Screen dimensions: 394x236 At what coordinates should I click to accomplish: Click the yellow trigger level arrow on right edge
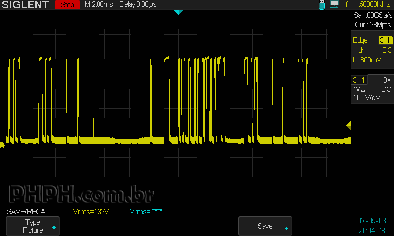[x=348, y=126]
